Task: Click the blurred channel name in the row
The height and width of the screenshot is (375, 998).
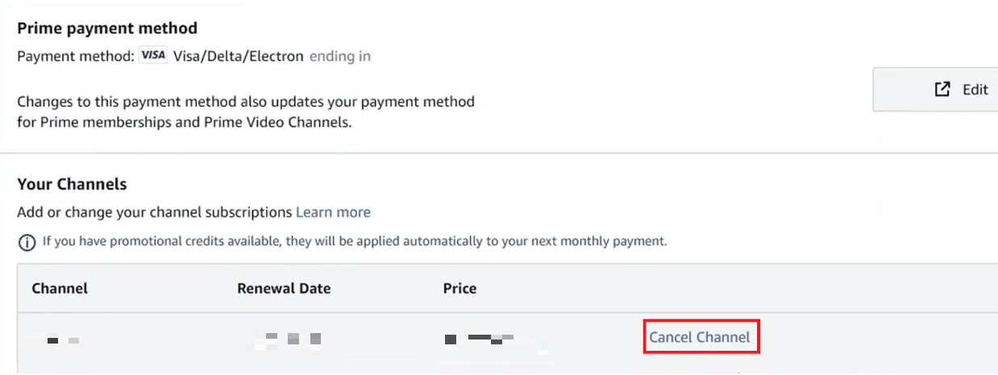Action: pyautogui.click(x=62, y=340)
